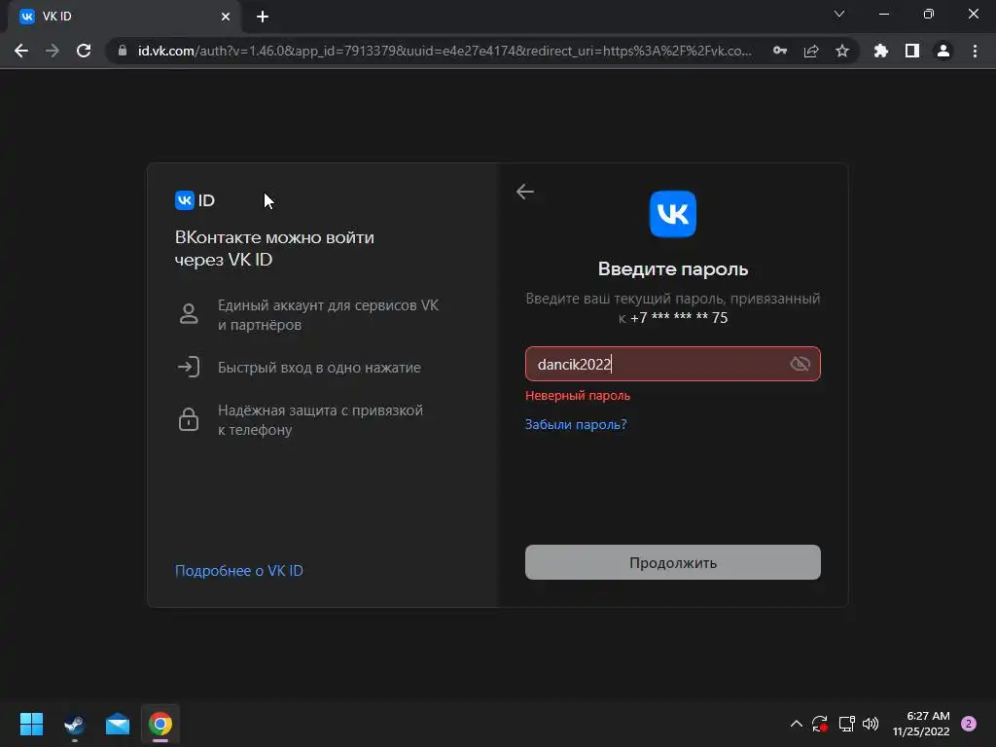Click the large VK logo
The width and height of the screenshot is (996, 747).
[x=673, y=214]
